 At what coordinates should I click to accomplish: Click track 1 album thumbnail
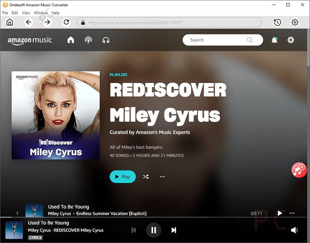click(34, 210)
